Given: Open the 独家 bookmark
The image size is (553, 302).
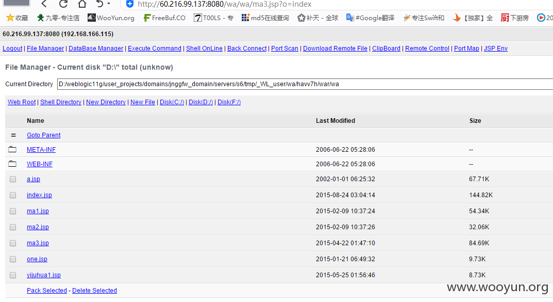Looking at the screenshot, I should pyautogui.click(x=473, y=18).
